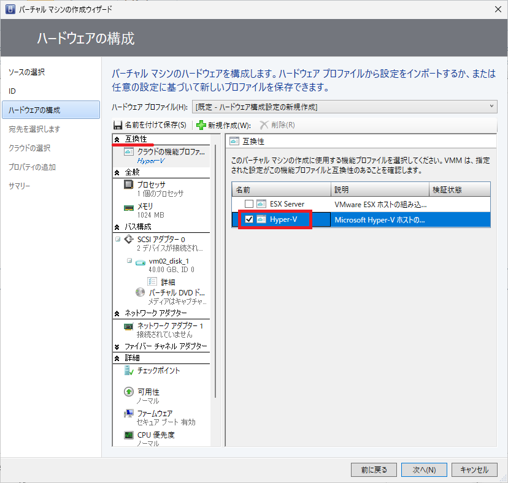The width and height of the screenshot is (508, 483).
Task: Go to クラウドの選択 step
Action: pyautogui.click(x=29, y=148)
